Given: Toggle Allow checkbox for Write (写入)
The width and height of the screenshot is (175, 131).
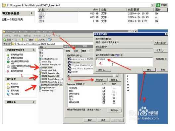Looking at the screenshot, I should tap(104, 100).
